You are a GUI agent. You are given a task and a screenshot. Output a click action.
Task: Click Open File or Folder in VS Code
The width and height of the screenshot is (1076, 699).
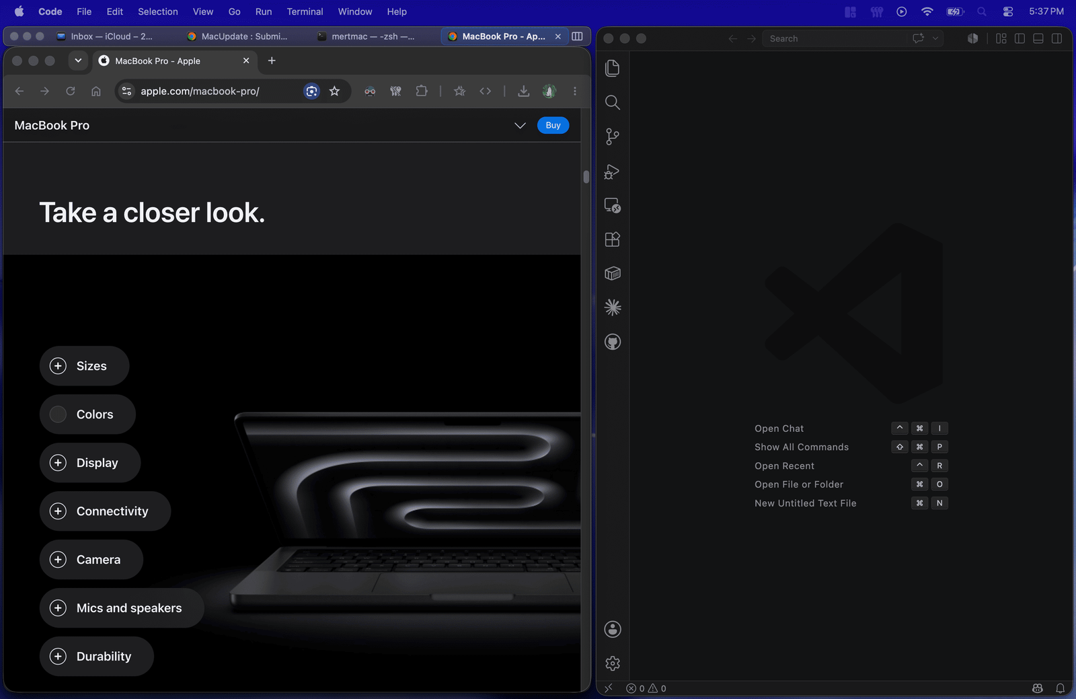(799, 484)
